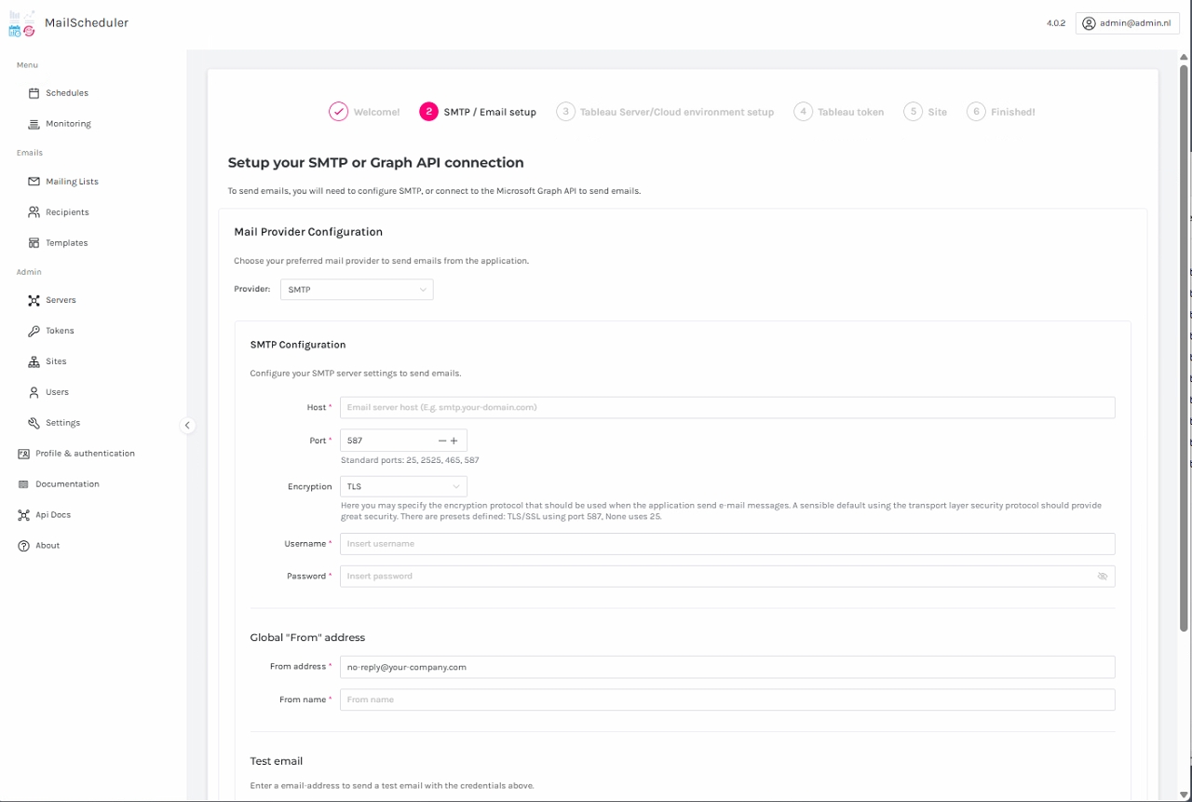Click the Tokens key icon
The height and width of the screenshot is (802, 1192).
click(x=34, y=331)
